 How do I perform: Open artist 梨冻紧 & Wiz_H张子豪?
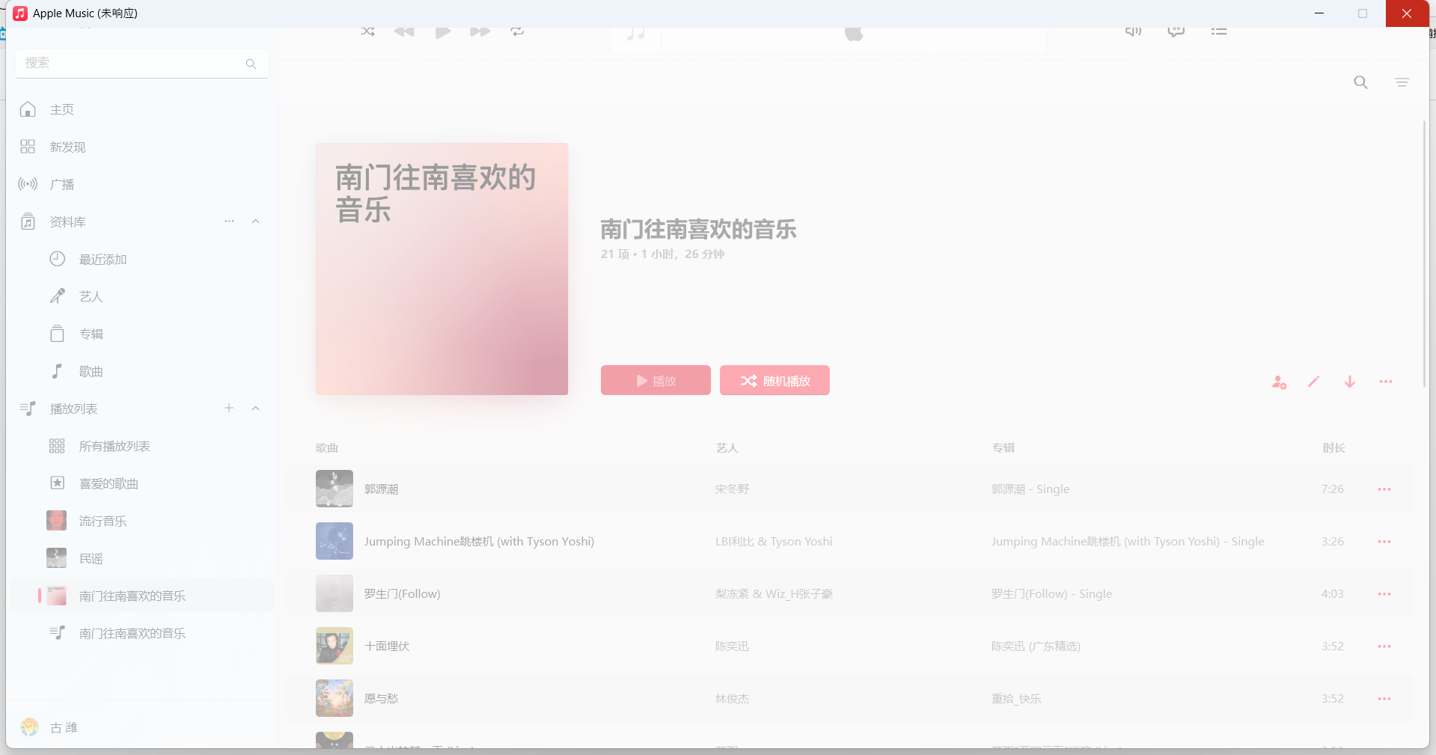point(774,593)
